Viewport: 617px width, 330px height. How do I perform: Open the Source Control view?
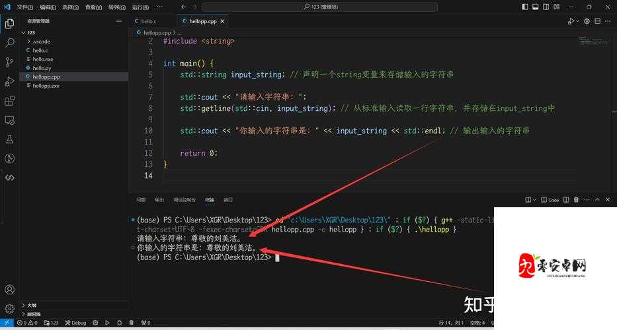coord(9,62)
